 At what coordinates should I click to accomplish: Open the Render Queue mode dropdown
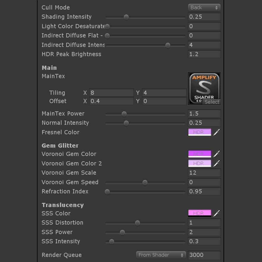pyautogui.click(x=160, y=255)
